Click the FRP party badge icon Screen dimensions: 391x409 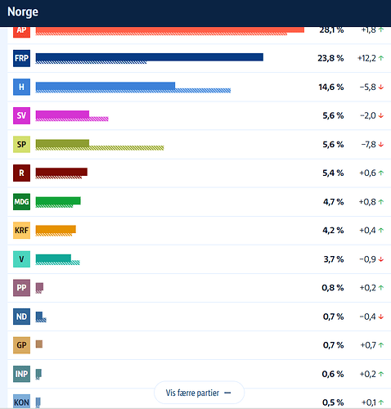[21, 58]
